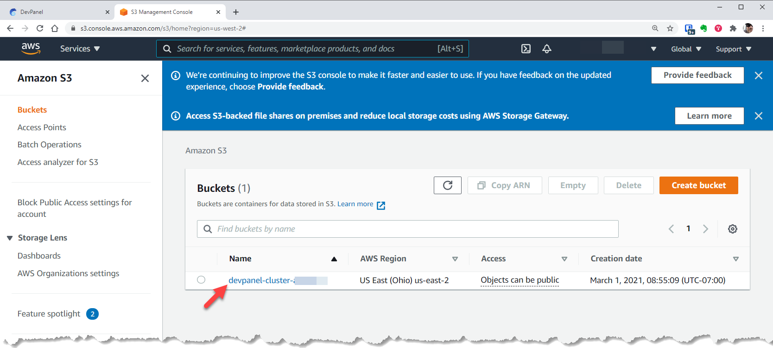Open Access Points in the sidebar
Viewport: 773px width, 348px height.
click(42, 127)
